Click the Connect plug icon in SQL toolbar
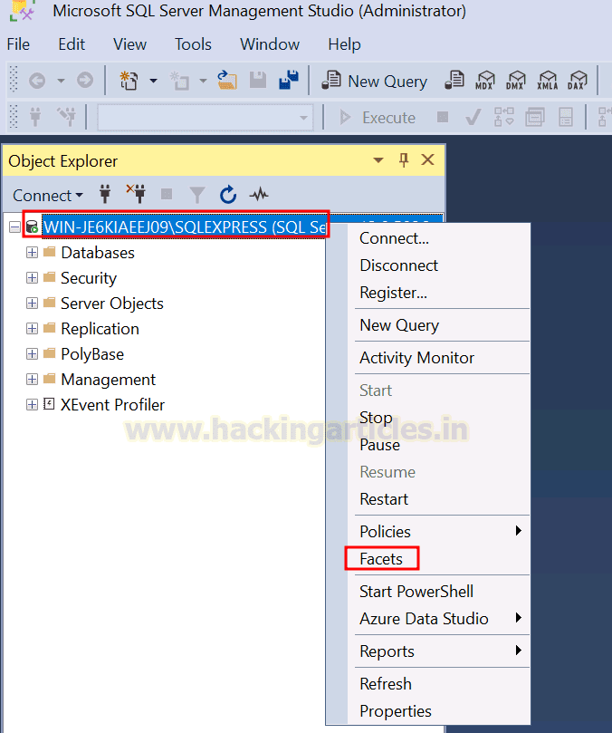612x733 pixels. [35, 117]
